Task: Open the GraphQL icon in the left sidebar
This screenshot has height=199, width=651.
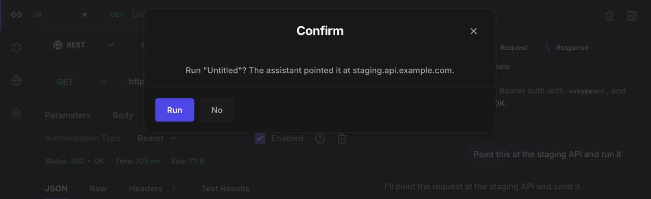Action: point(16,48)
